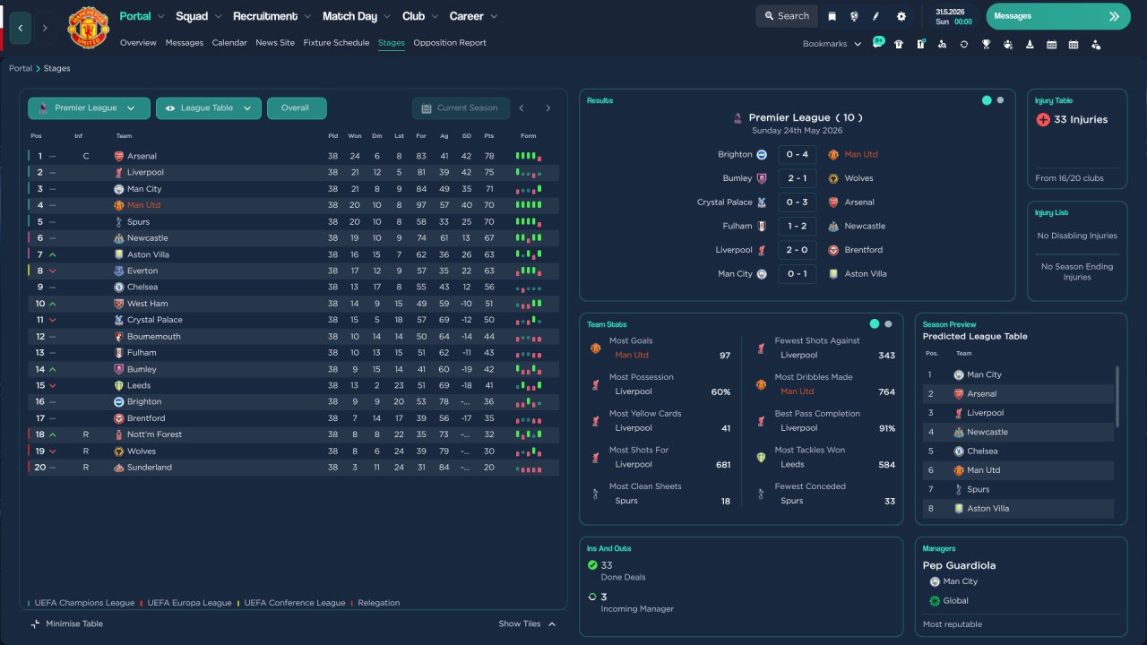
Task: Click the staff person shortcut icon
Action: pos(1095,44)
